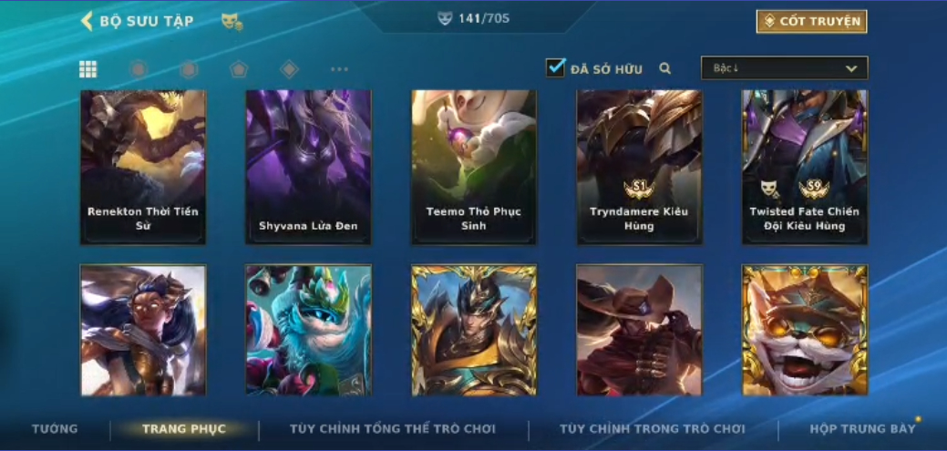
Task: Select the pentagon rarity filter icon
Action: [239, 69]
